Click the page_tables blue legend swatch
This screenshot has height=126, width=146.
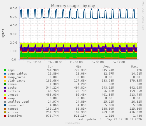pos(5,74)
